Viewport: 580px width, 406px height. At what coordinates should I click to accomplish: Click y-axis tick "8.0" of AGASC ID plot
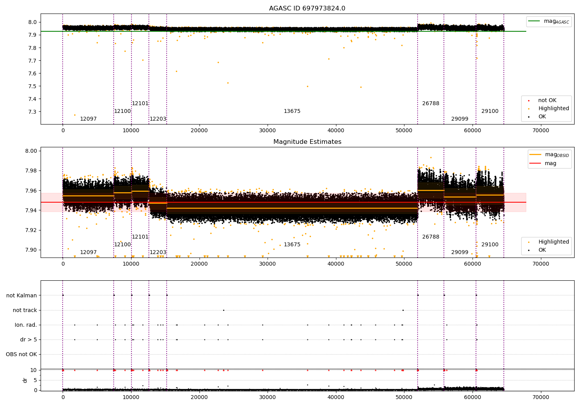click(x=33, y=22)
